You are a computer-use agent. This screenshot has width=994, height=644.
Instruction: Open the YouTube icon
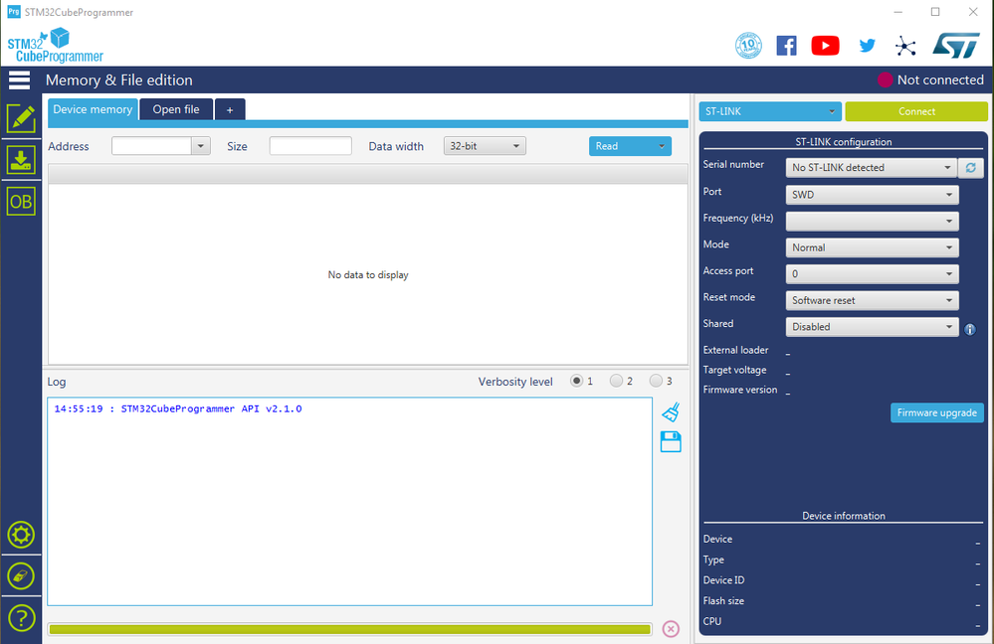[826, 46]
